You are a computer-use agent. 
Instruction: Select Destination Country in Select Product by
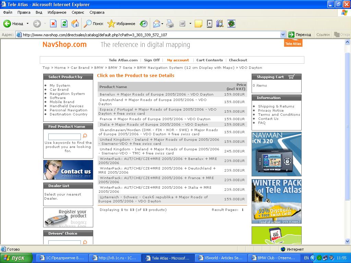tap(69, 114)
